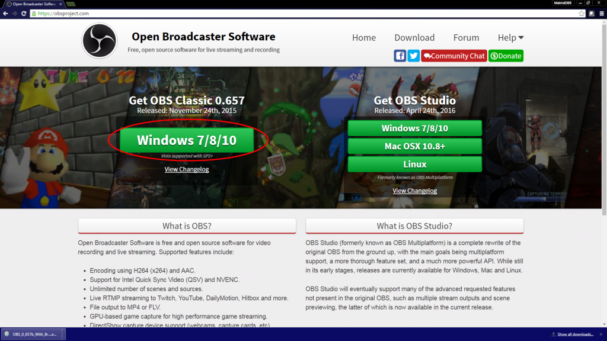The width and height of the screenshot is (607, 341).
Task: Click 'Get OBS Classic 0.657' heading
Action: coord(187,100)
